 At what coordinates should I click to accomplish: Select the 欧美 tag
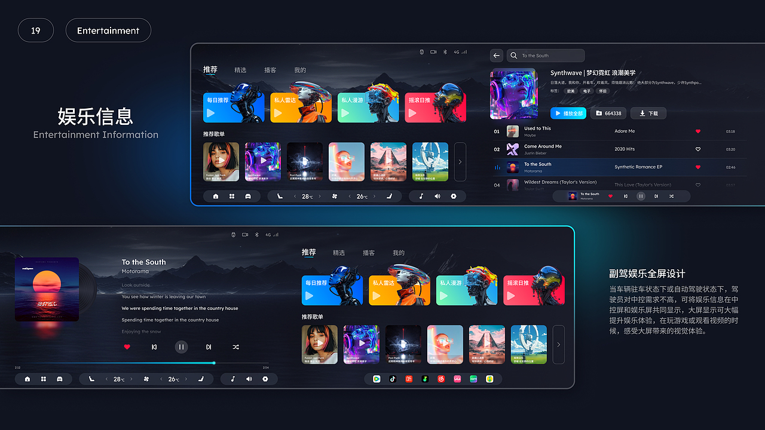click(571, 91)
